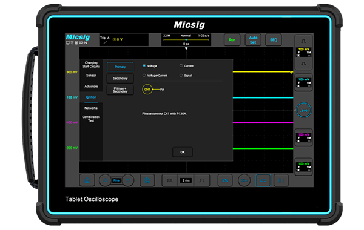The height and width of the screenshot is (230, 364).
Task: Click the blue dot on memory position bar
Action: click(186, 39)
